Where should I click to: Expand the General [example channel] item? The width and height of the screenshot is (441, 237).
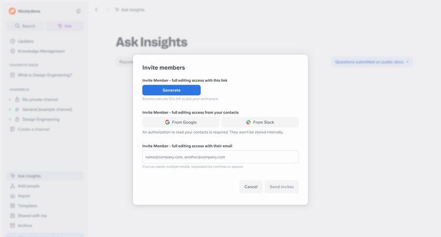click(x=10, y=109)
